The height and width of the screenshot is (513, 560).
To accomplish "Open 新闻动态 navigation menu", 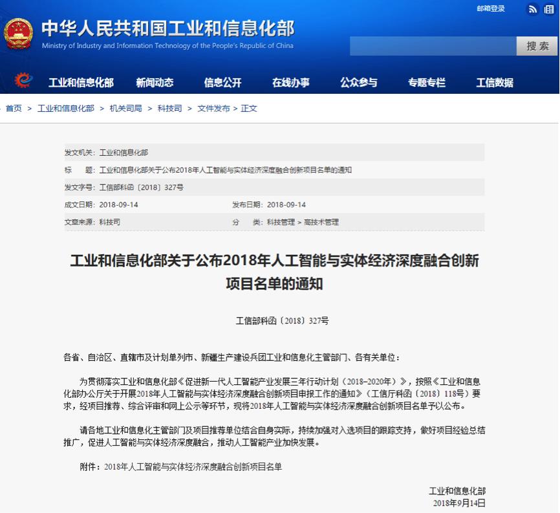I will [x=155, y=83].
